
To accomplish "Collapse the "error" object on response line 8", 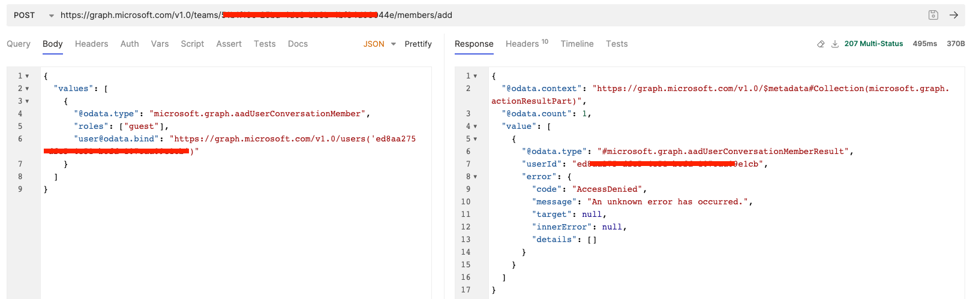I will [475, 177].
